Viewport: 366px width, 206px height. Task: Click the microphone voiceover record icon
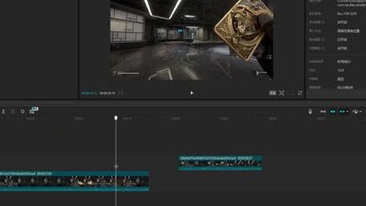click(310, 112)
